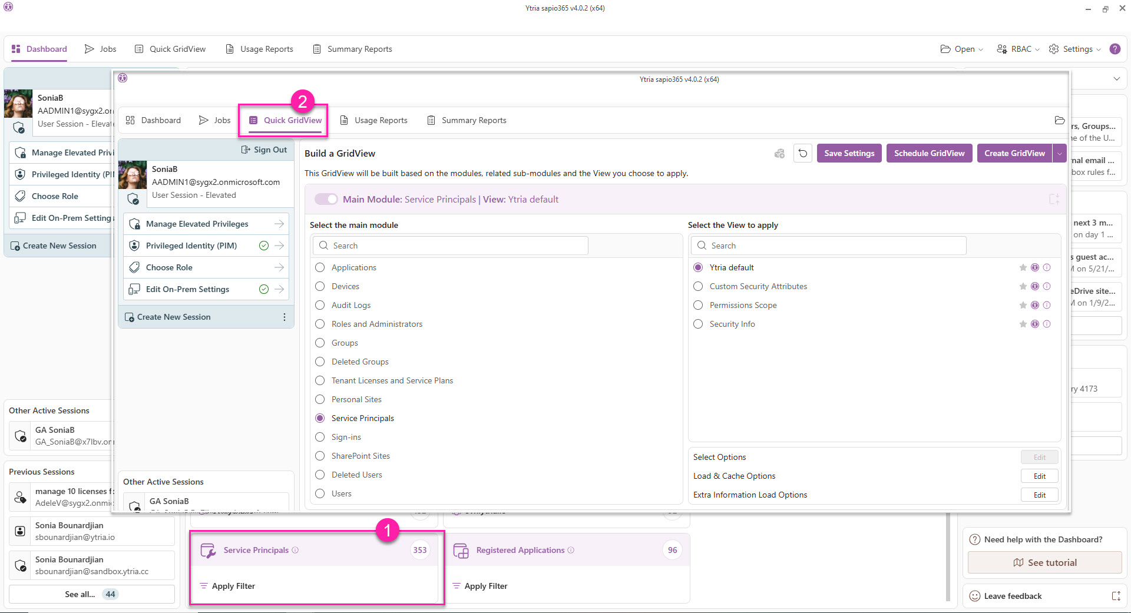Select the Devices radio button
Viewport: 1131px width, 613px height.
point(320,286)
